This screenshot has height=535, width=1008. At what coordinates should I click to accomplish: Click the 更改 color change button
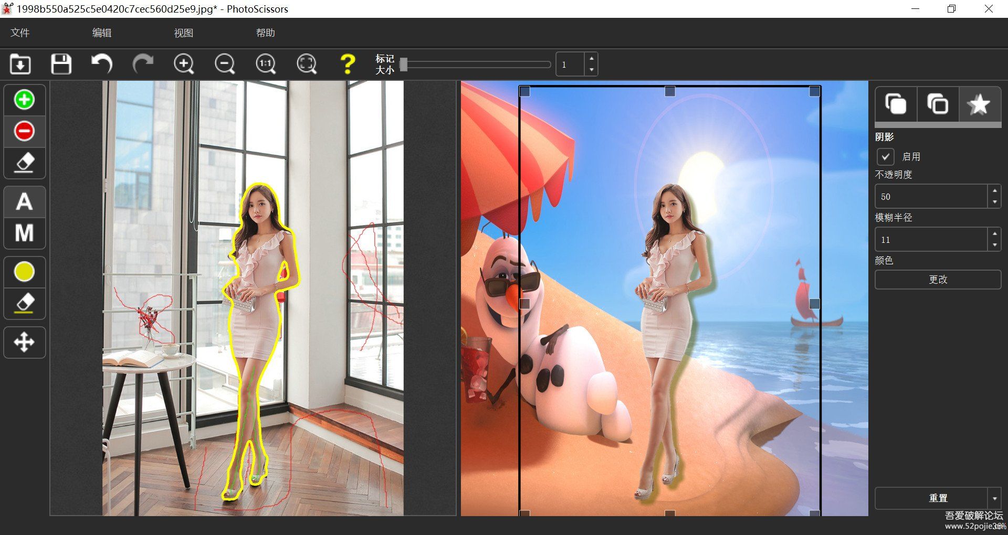pos(938,280)
